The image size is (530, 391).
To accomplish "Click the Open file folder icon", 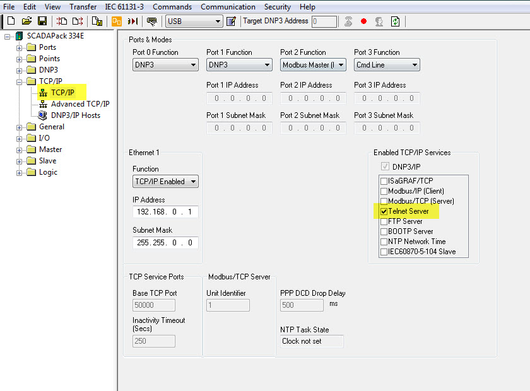I will coord(26,21).
